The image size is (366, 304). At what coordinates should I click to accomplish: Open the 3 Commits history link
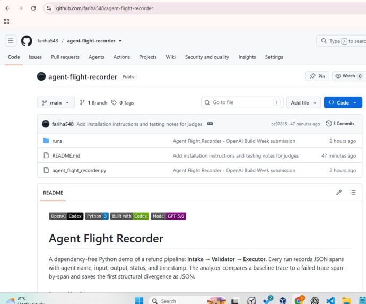[x=341, y=124]
